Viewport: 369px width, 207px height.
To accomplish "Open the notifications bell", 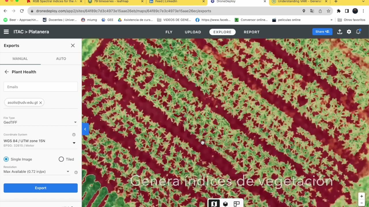I will (x=358, y=32).
